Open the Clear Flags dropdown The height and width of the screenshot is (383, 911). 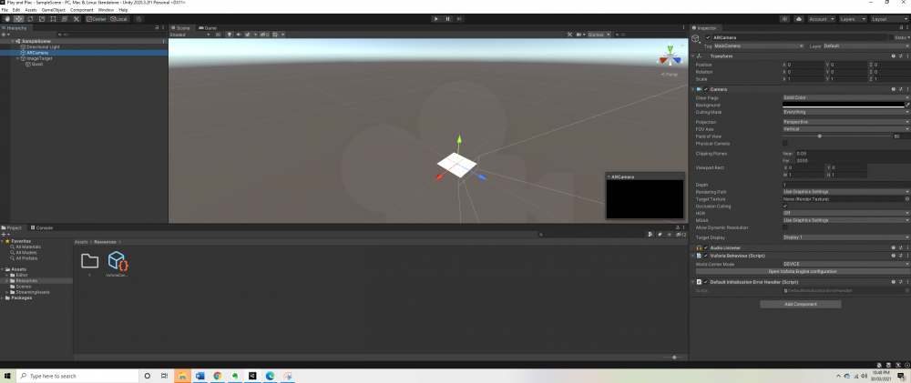845,96
